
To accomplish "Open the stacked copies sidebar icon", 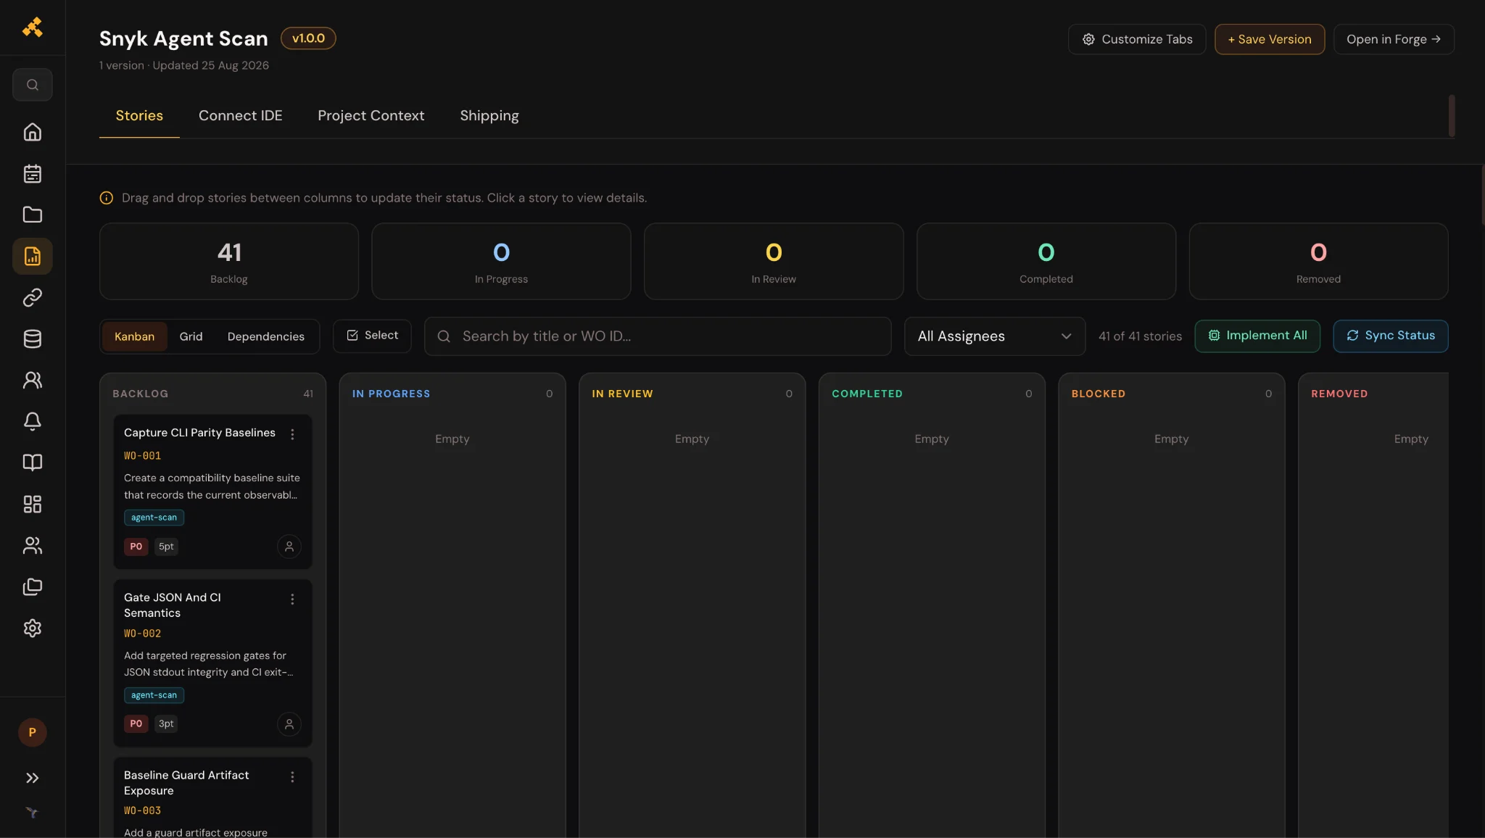I will coord(33,586).
